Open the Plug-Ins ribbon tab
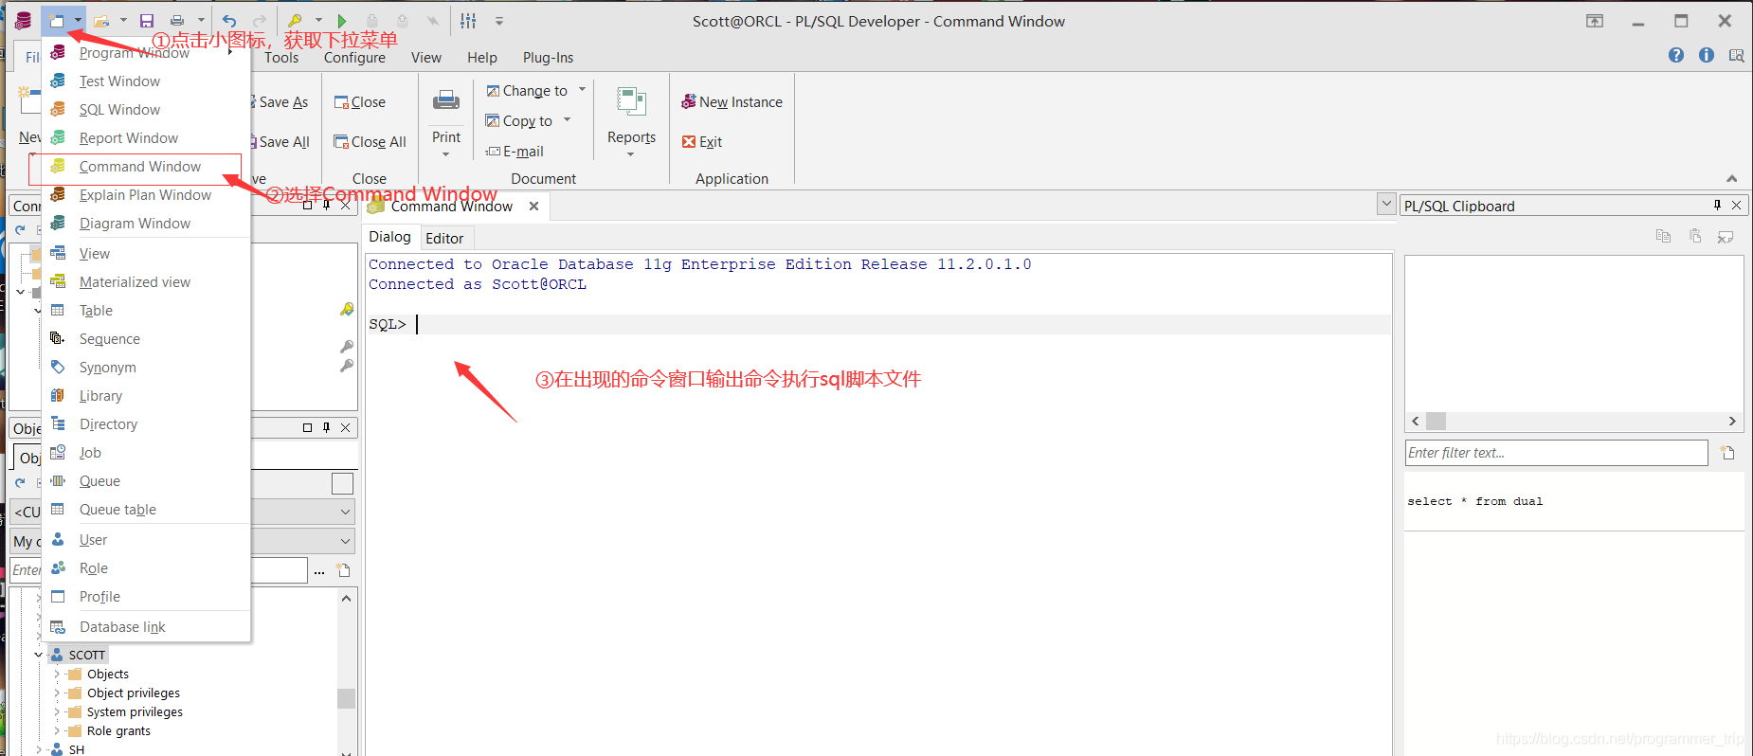 pyautogui.click(x=548, y=58)
